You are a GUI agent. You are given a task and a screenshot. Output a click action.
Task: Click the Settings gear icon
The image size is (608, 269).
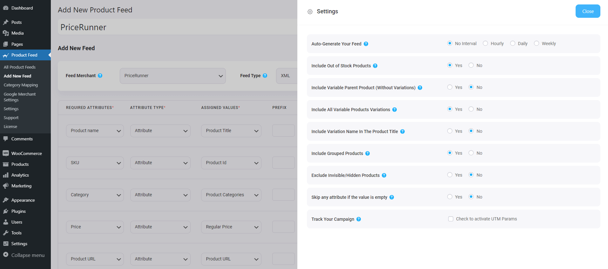[310, 12]
